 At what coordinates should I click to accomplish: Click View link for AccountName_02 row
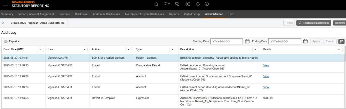(x=266, y=87)
